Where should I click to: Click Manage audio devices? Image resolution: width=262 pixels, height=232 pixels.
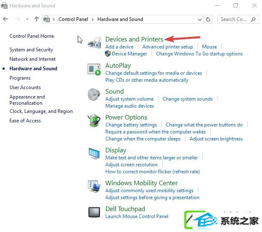coord(130,106)
